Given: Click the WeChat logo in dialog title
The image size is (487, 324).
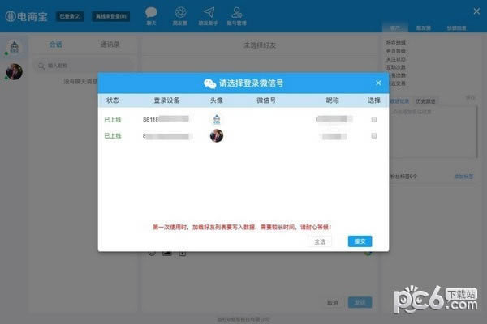Looking at the screenshot, I should coord(209,83).
